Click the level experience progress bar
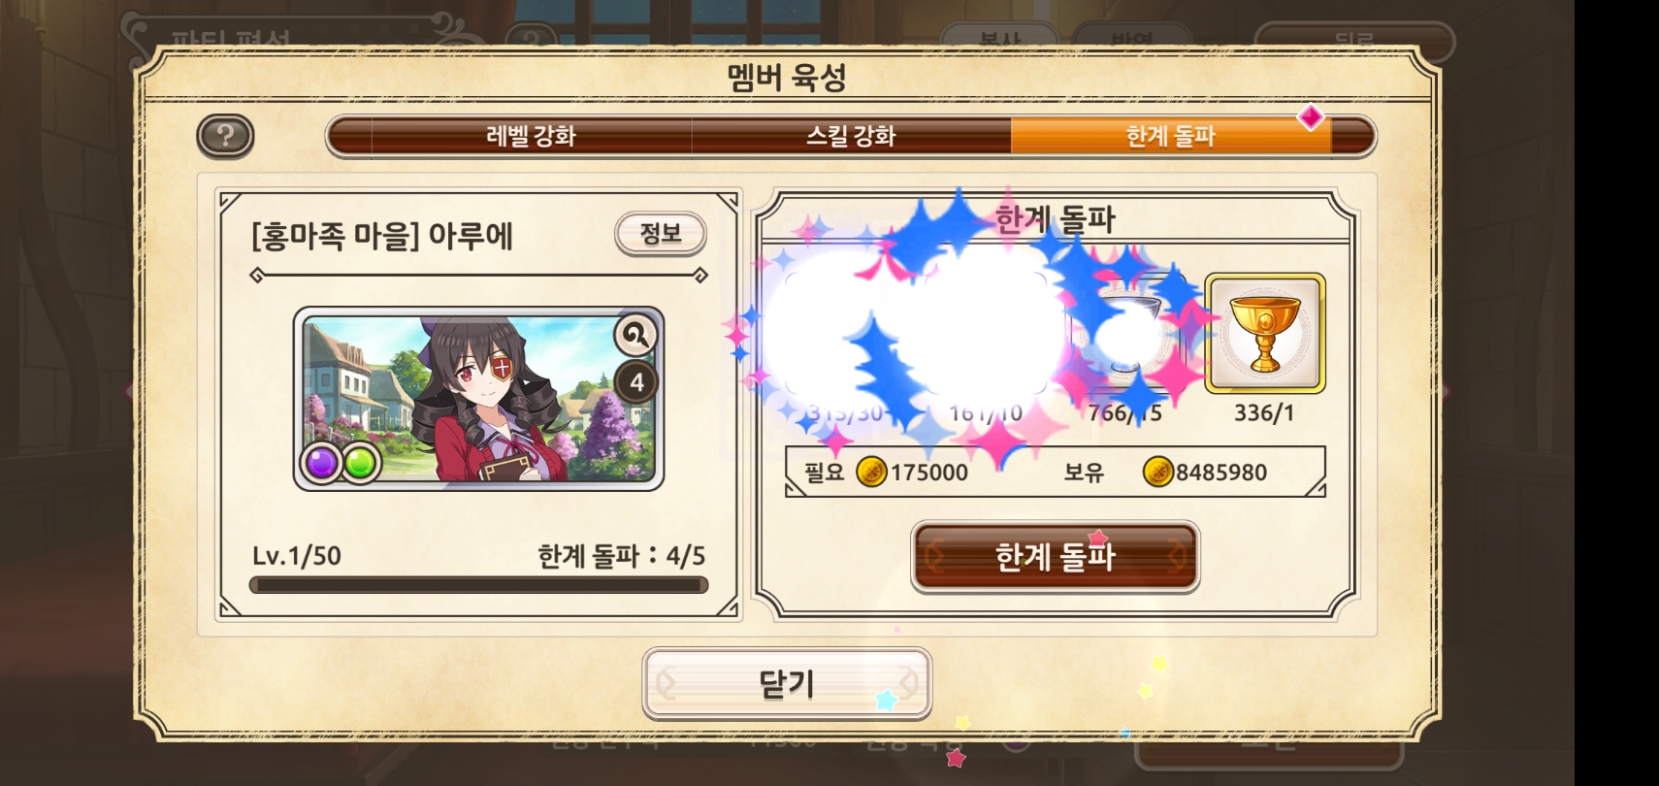This screenshot has width=1659, height=786. pyautogui.click(x=478, y=585)
